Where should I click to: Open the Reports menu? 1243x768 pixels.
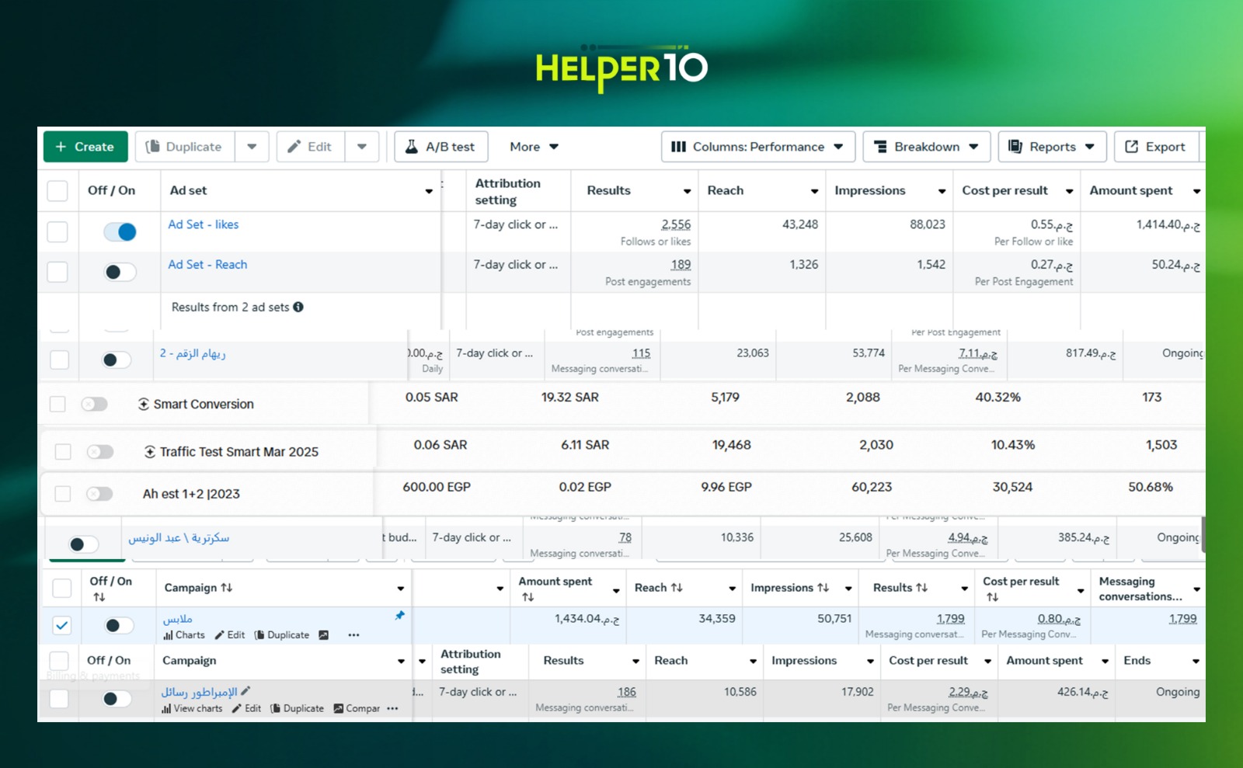click(1051, 147)
